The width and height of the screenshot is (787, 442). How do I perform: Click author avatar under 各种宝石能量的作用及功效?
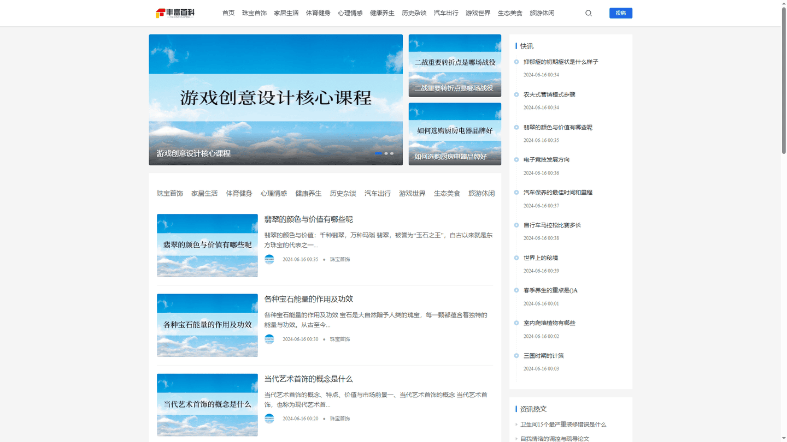[x=269, y=339]
